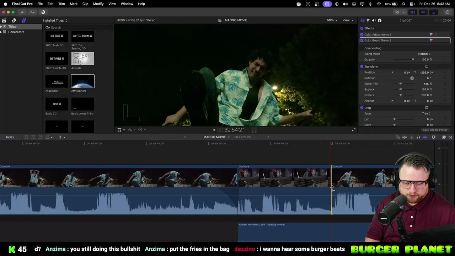Open the keyword editor key icon
The width and height of the screenshot is (455, 256).
[32, 12]
